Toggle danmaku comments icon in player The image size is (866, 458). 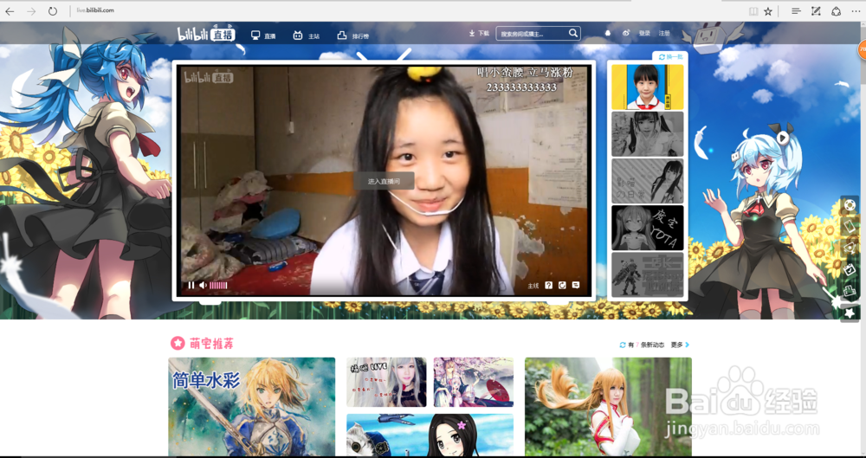tap(576, 285)
